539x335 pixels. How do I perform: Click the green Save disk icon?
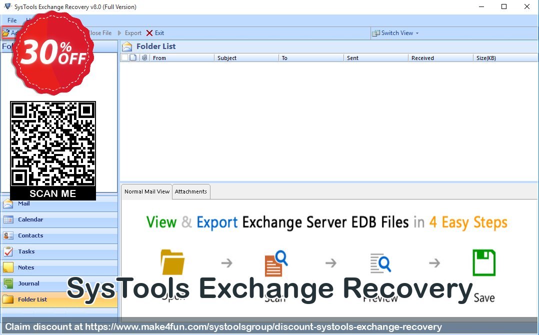click(x=483, y=263)
